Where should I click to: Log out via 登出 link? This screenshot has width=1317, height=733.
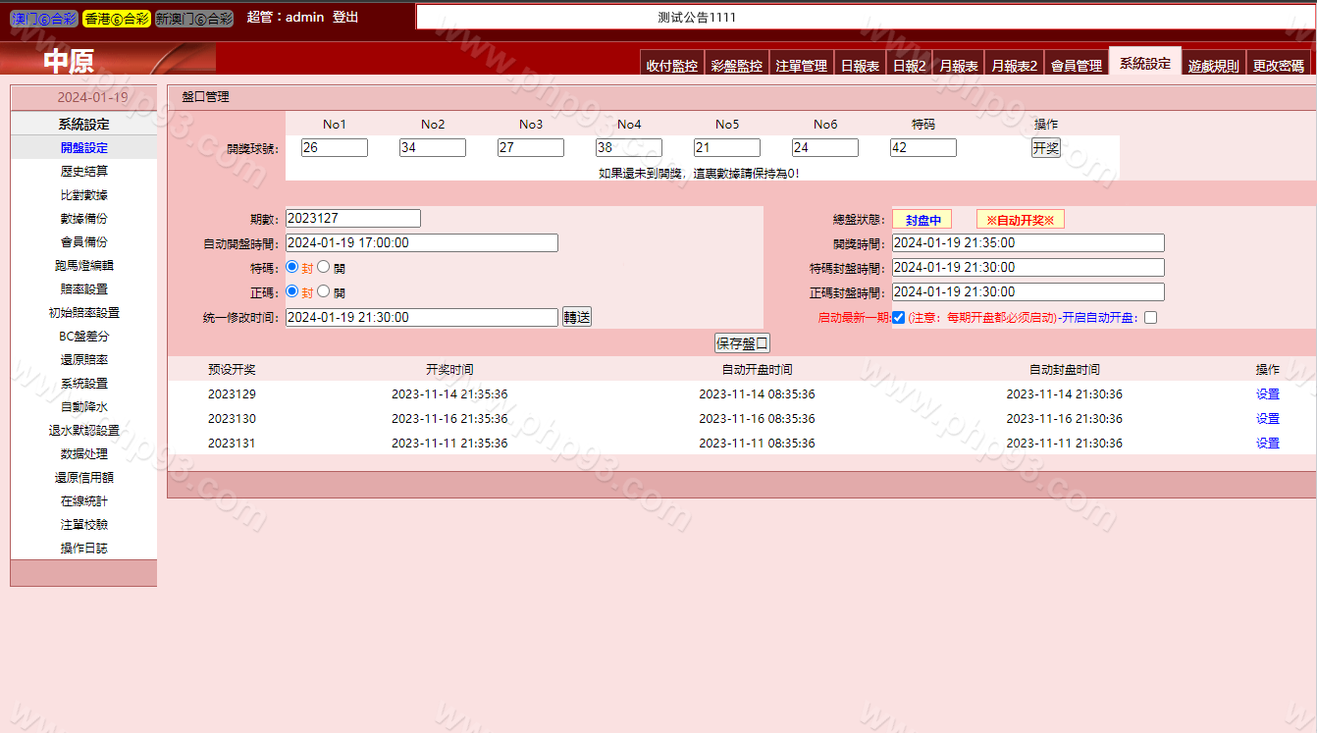pos(345,18)
